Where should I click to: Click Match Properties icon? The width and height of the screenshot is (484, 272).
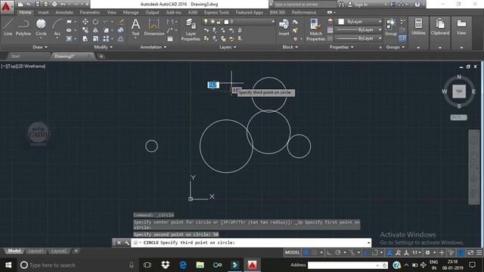pyautogui.click(x=315, y=29)
